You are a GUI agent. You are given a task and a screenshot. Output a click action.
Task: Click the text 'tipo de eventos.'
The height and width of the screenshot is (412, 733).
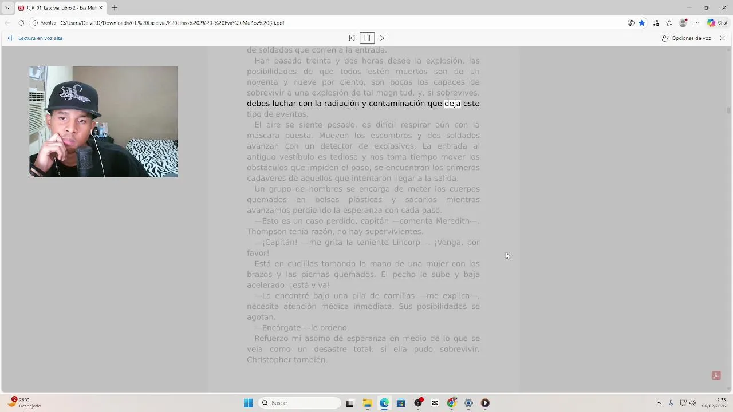point(277,114)
